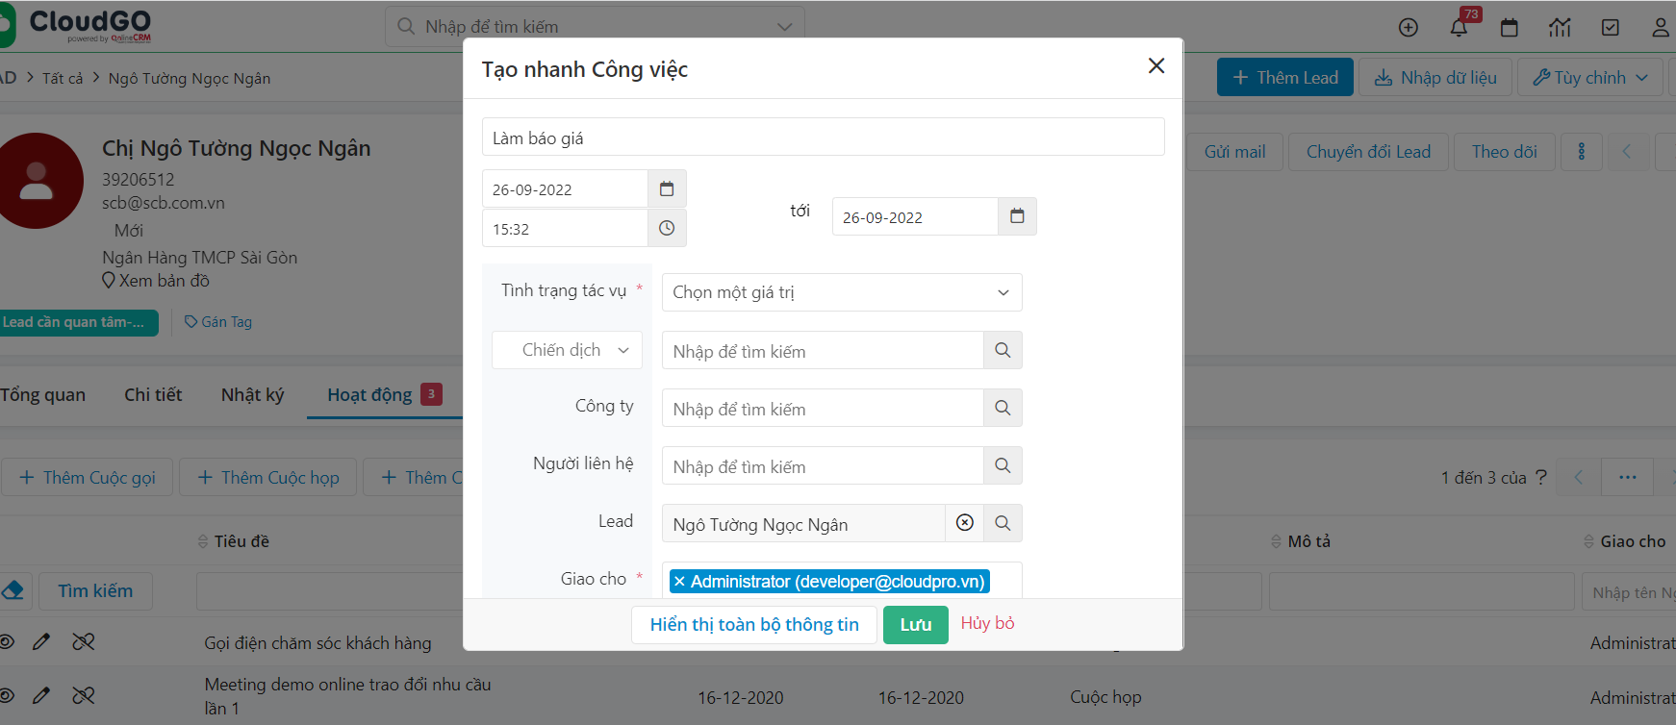
Task: Click the Người liên hệ search magnifier icon
Action: tap(1003, 465)
